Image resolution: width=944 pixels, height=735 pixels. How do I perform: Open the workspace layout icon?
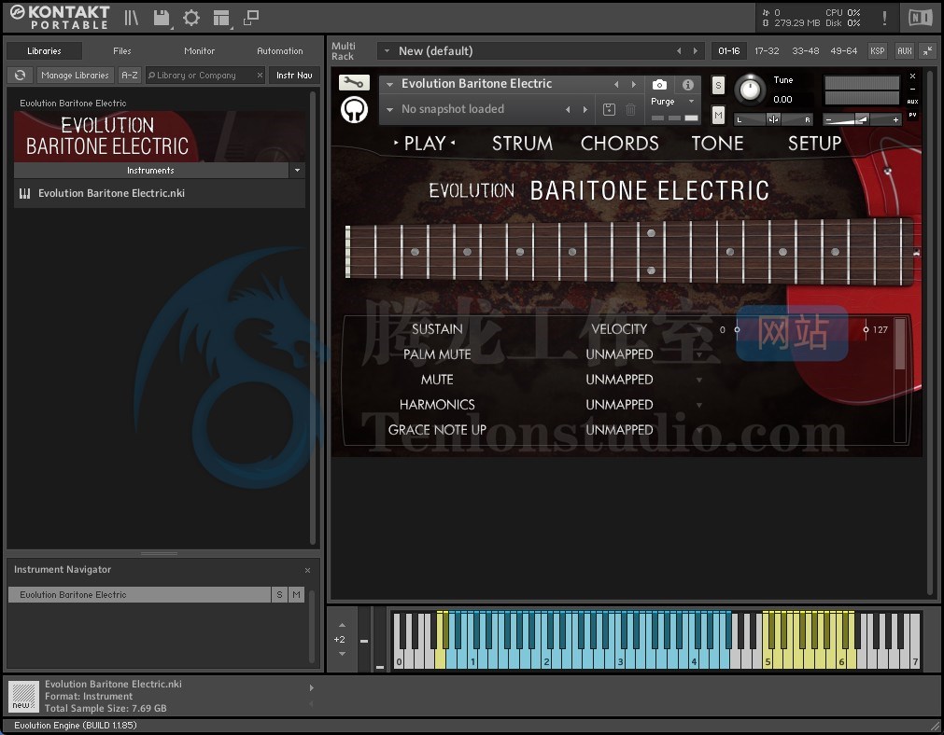(x=221, y=18)
